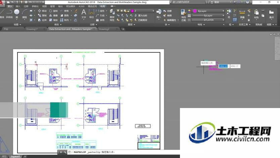Image resolution: width=280 pixels, height=158 pixels.
Task: Expand the Annotation (注释) panel
Action: click(x=94, y=24)
